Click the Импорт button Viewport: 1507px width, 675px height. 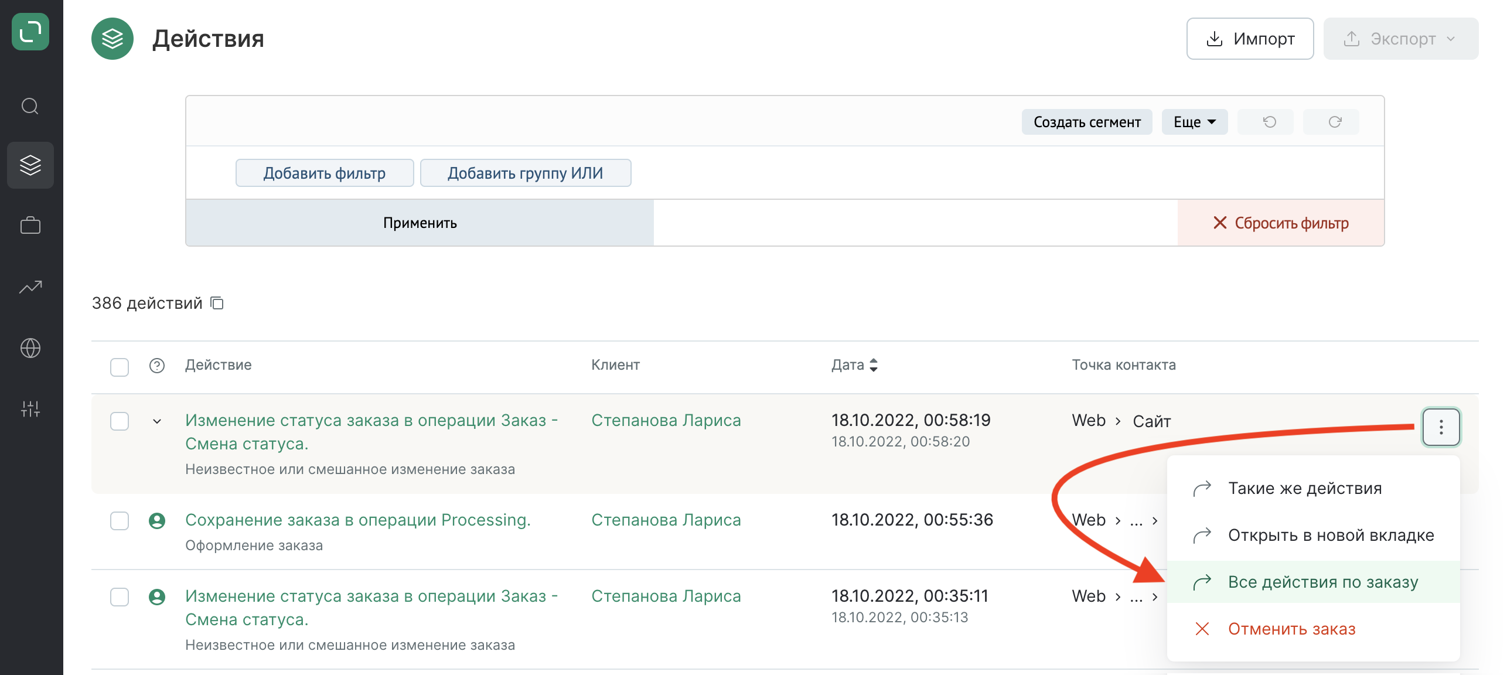point(1250,39)
